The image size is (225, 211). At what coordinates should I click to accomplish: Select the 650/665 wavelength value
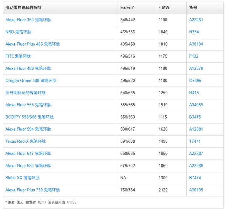[x=128, y=153]
